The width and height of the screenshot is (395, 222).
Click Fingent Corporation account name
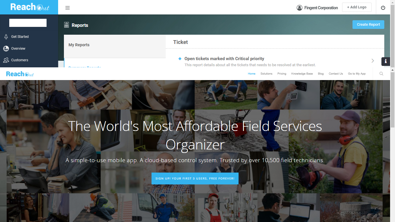click(x=321, y=8)
